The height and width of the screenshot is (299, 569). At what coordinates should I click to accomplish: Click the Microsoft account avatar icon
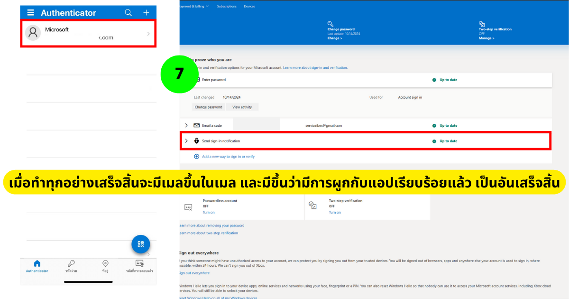click(x=33, y=33)
